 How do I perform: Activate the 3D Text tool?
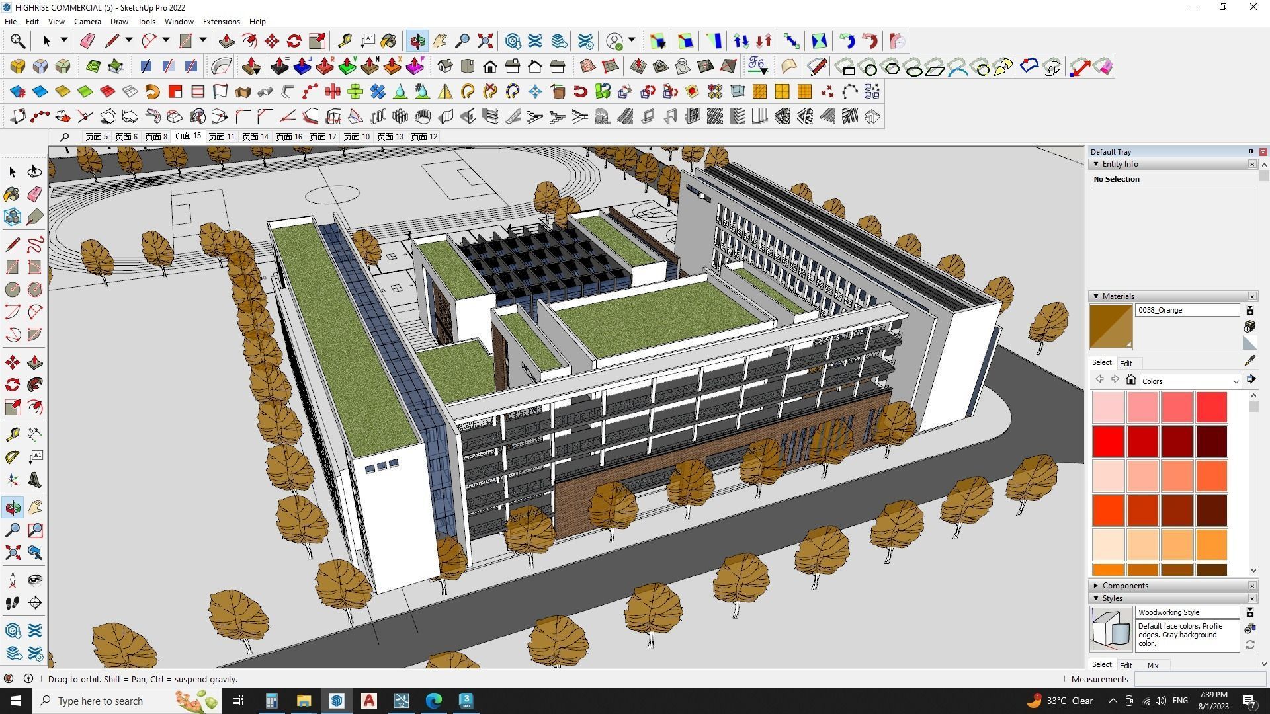click(34, 479)
